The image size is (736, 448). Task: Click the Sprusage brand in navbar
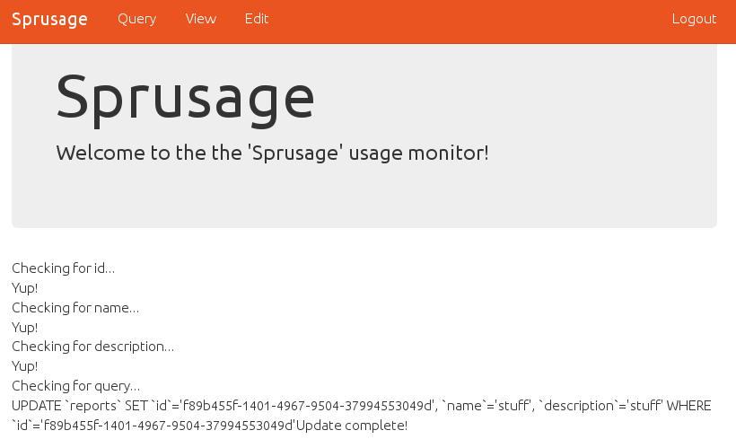pyautogui.click(x=49, y=19)
